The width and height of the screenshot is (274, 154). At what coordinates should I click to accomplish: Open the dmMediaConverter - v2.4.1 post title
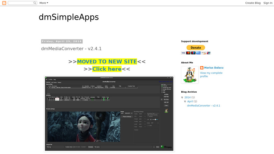coord(71,49)
